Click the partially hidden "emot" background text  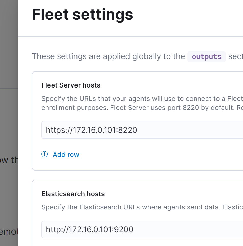(x=9, y=231)
